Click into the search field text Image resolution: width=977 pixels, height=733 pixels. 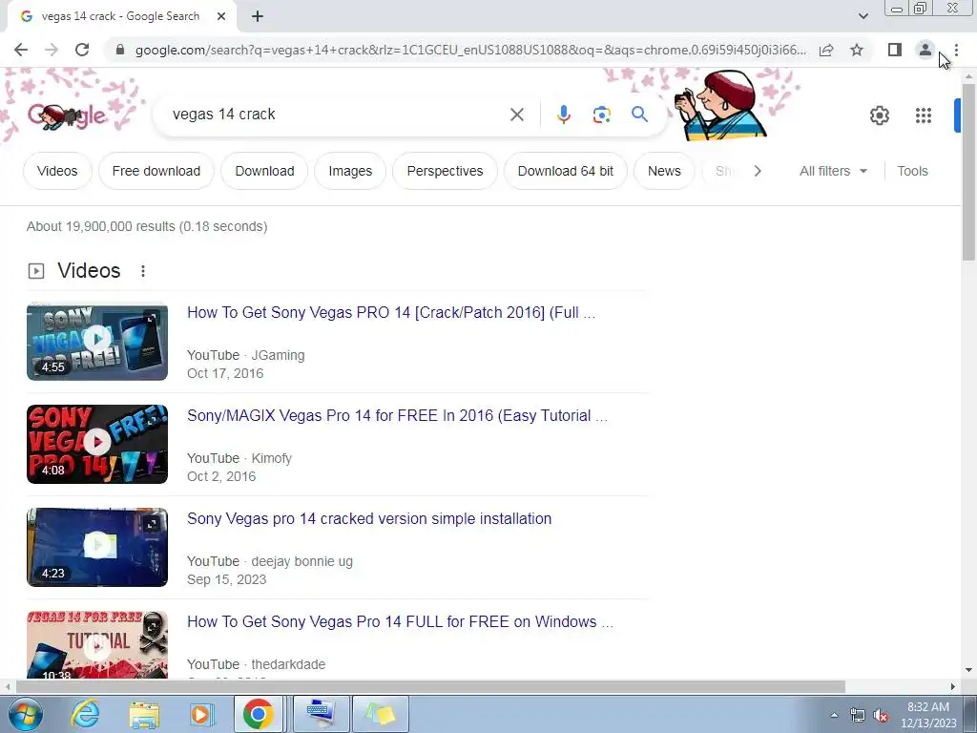223,115
